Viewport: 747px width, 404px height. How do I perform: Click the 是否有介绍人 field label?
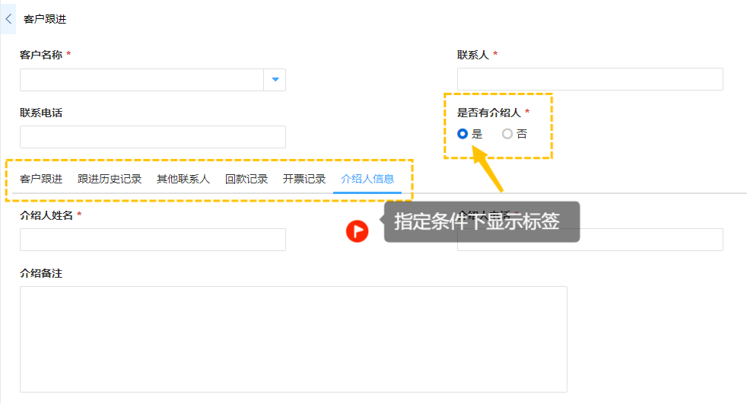488,113
